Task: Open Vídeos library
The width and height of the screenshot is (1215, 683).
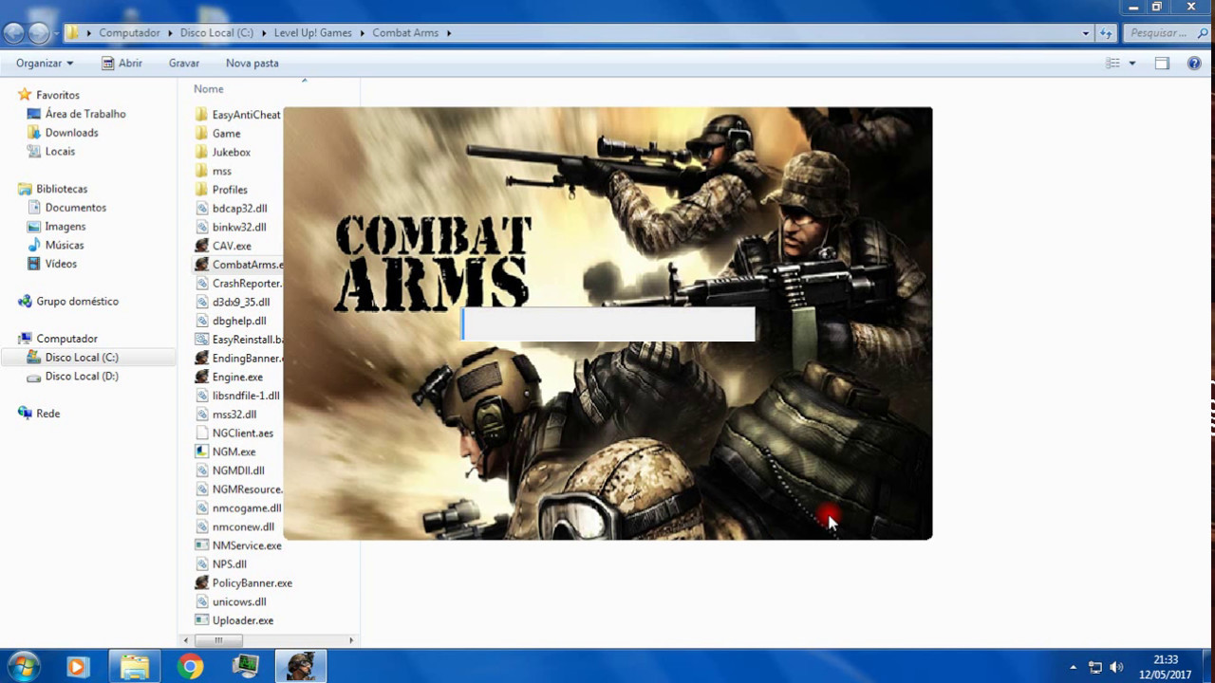Action: point(61,264)
